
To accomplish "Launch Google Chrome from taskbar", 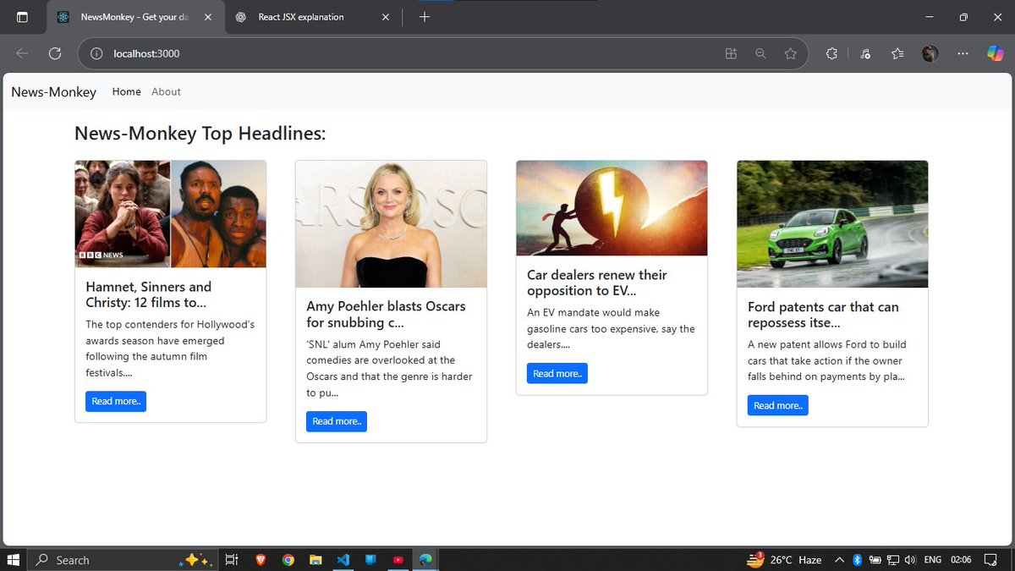I will pyautogui.click(x=288, y=560).
